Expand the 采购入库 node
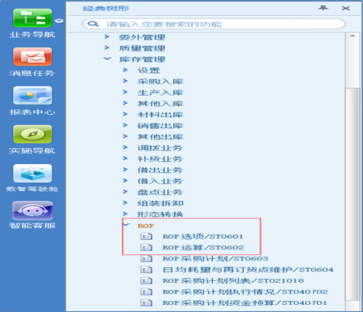 tap(126, 81)
